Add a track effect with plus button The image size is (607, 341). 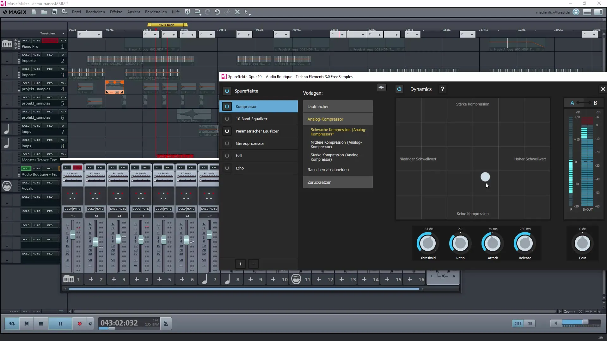coord(241,264)
